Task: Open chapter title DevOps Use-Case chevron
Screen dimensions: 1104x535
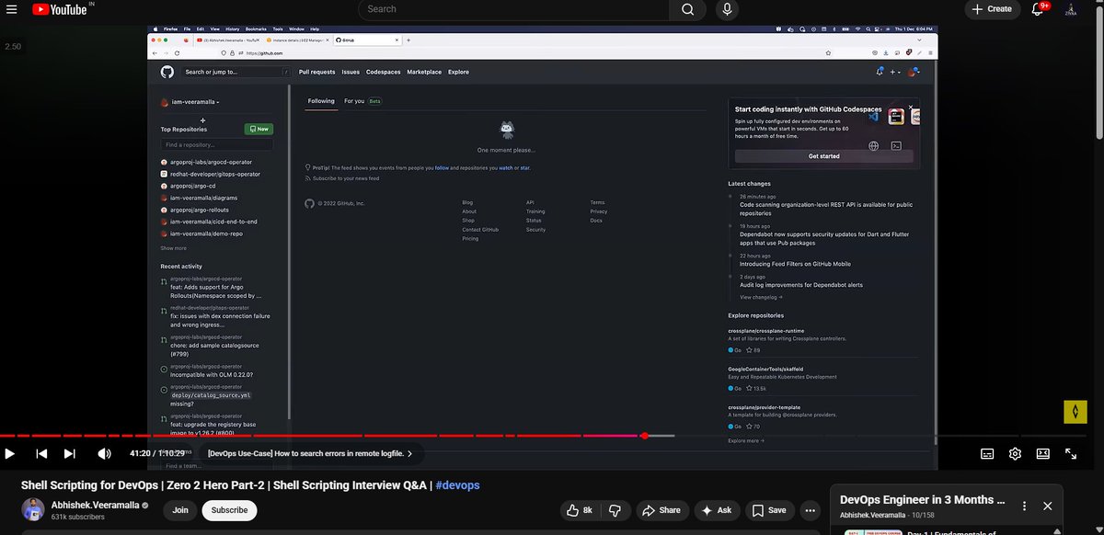Action: point(409,453)
